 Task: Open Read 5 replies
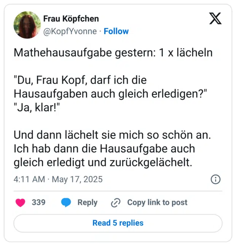pos(118,223)
